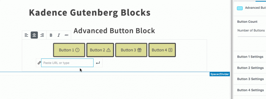The height and width of the screenshot is (99, 266).
Task: Align buttons to the left
Action: [26, 35]
